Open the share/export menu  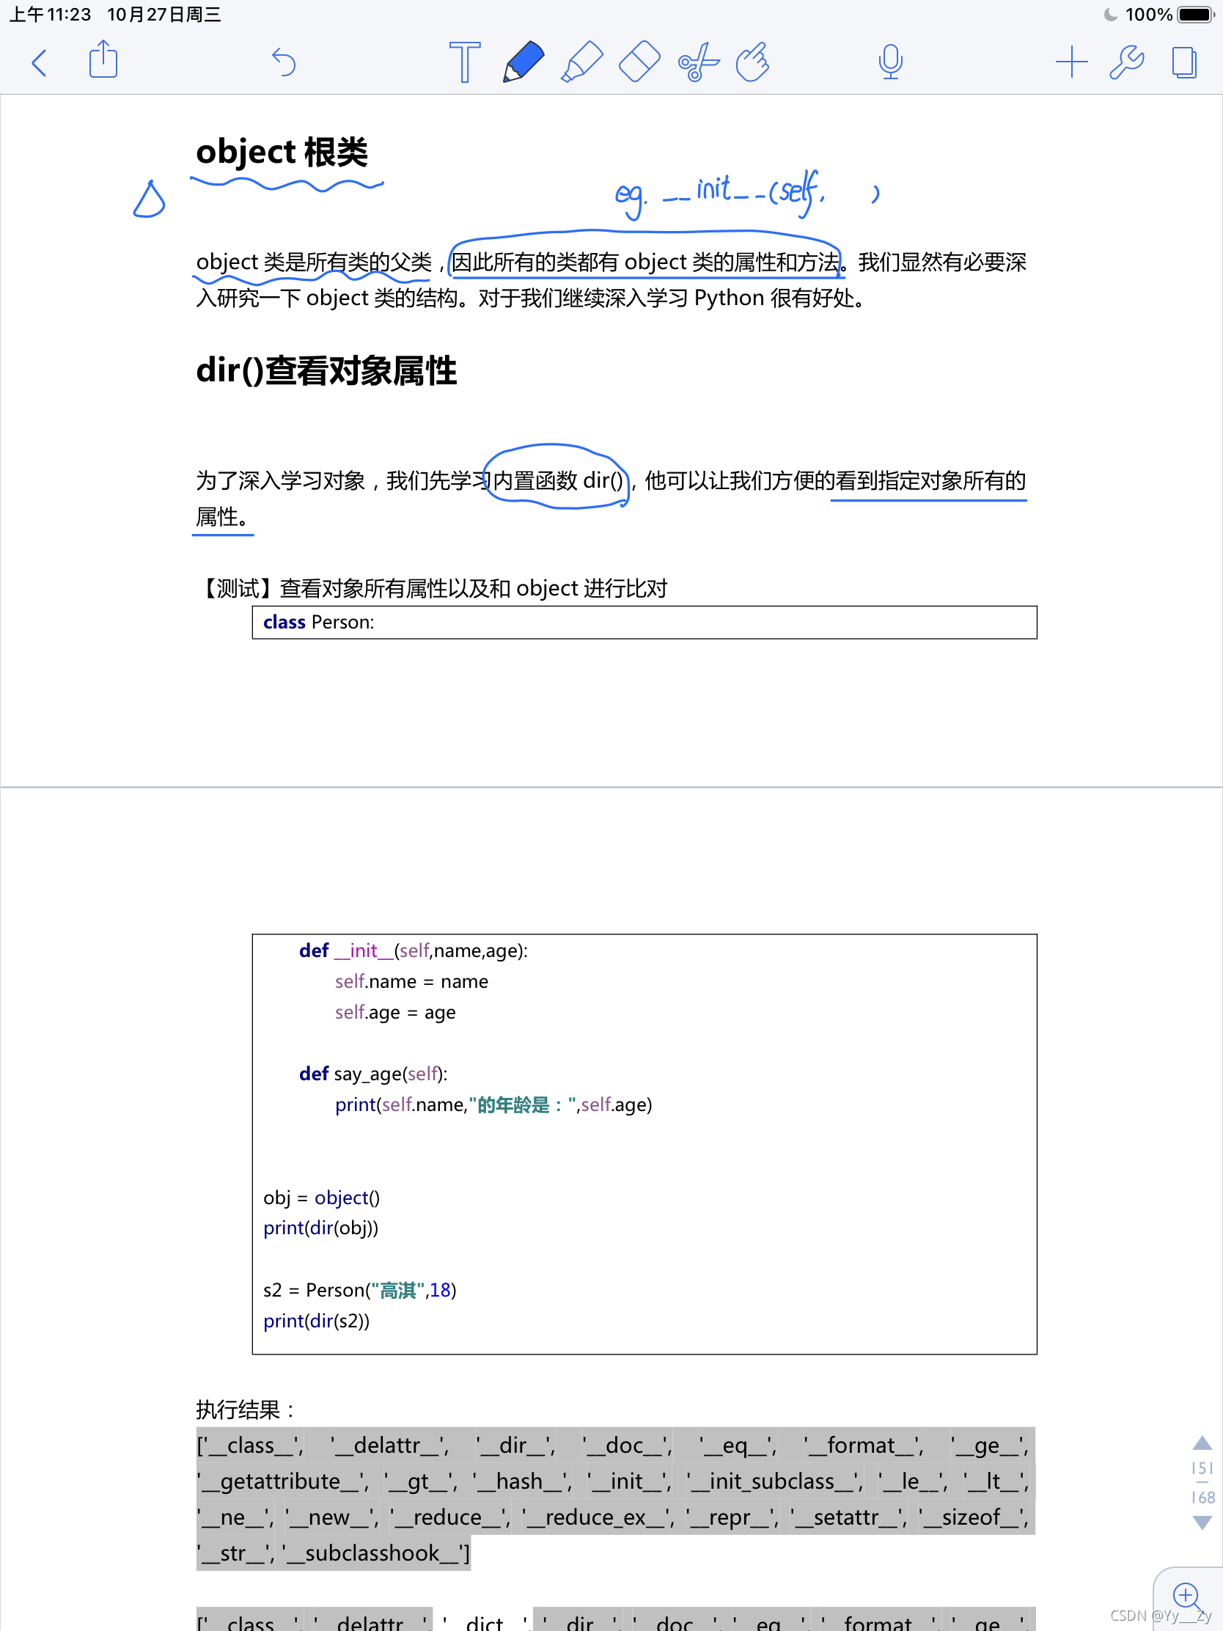103,59
